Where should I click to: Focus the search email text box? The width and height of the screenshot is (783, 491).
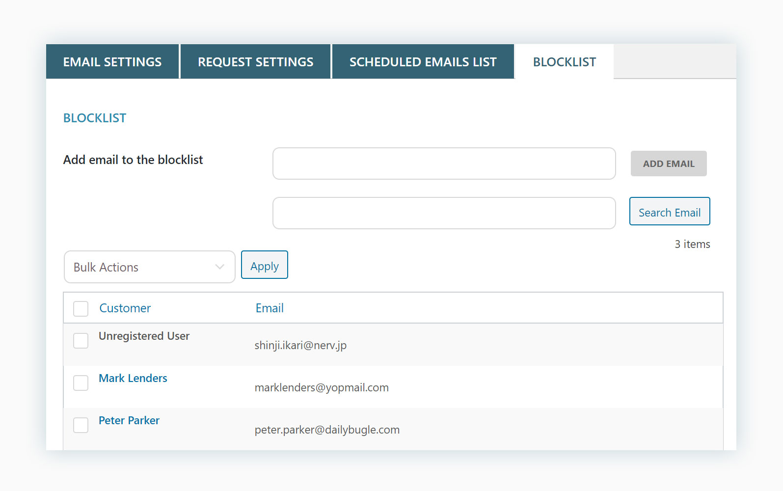click(444, 213)
